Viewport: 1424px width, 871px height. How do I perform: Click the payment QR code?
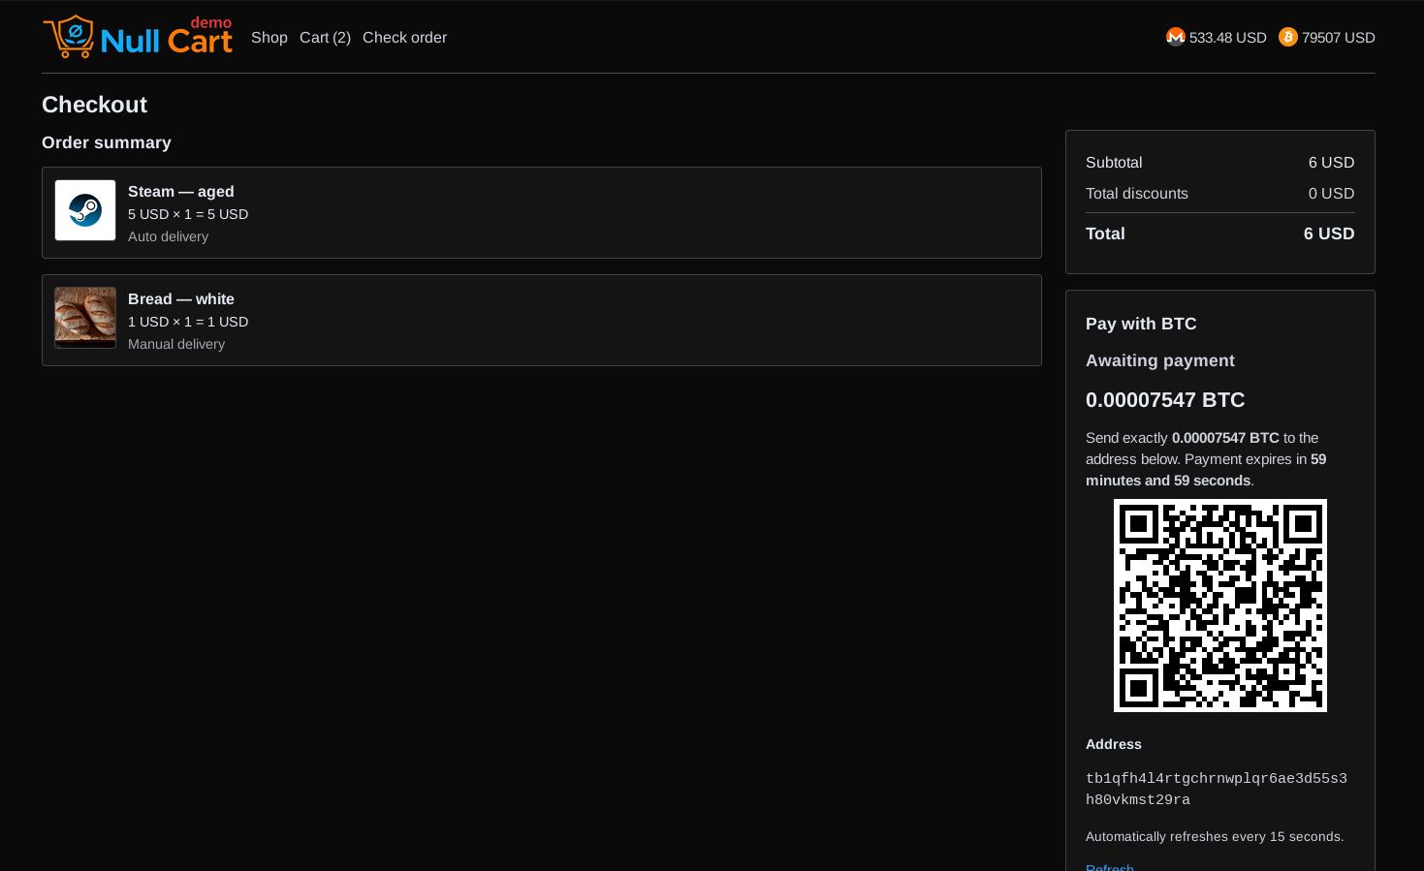(1219, 606)
